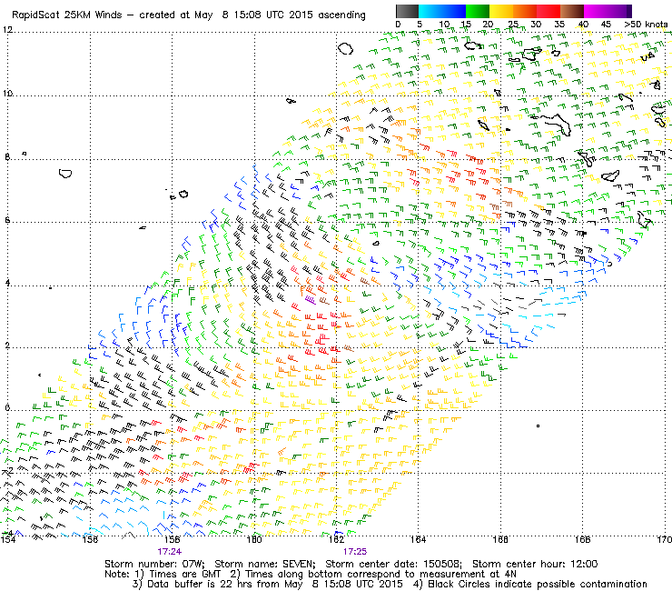
Task: Pick the red 30-35 knots legend swatch
Action: click(548, 11)
